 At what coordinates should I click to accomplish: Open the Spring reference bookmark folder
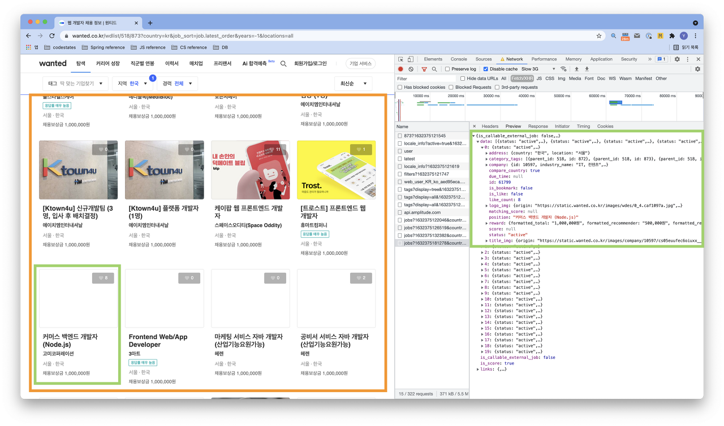104,47
